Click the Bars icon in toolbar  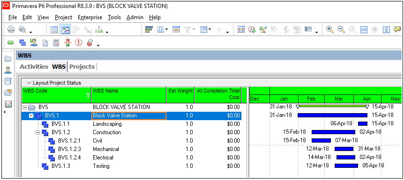tap(149, 29)
